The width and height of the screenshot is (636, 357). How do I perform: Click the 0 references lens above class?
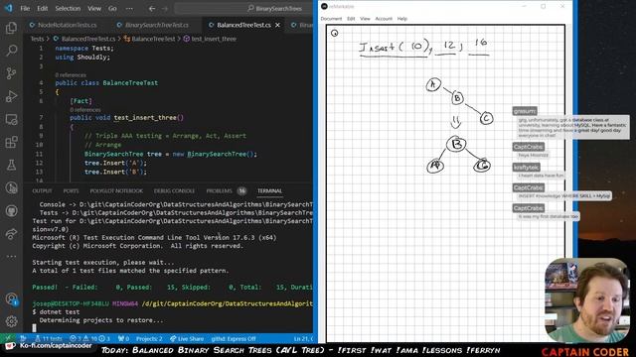[71, 75]
